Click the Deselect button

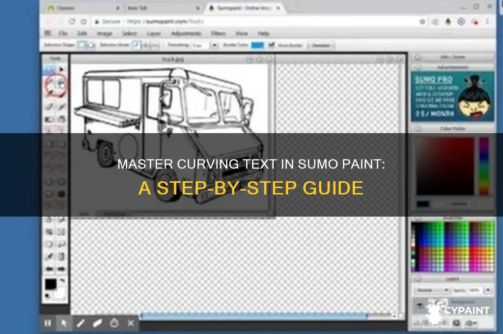[321, 45]
